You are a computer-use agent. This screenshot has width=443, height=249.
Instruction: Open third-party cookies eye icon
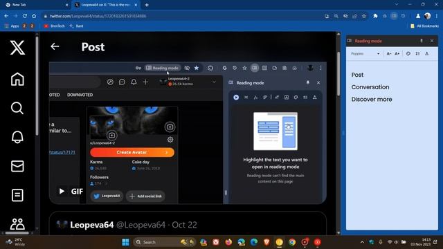[345, 16]
